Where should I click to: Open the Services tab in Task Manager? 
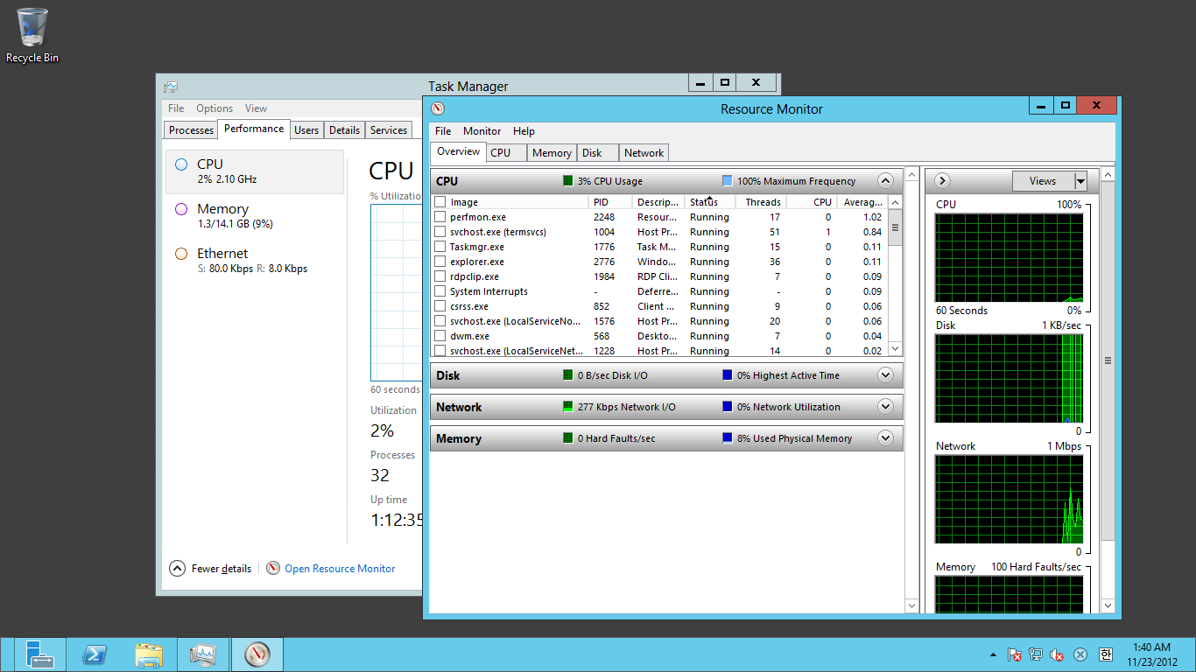pos(389,130)
